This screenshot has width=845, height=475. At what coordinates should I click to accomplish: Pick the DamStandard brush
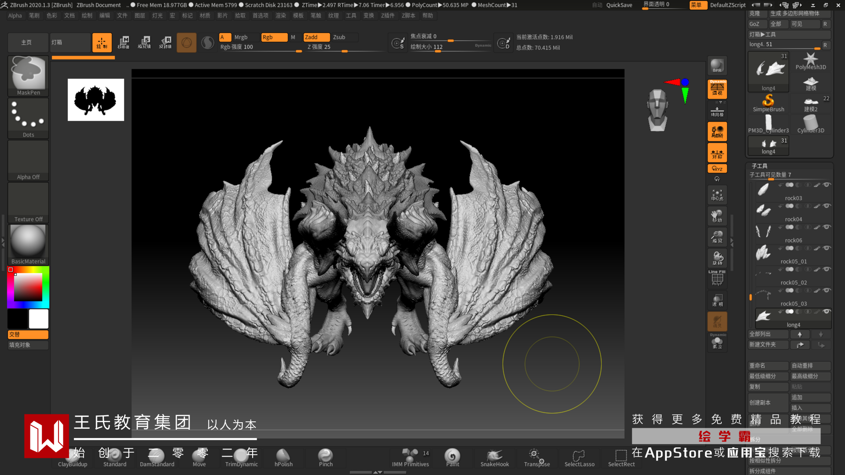coord(157,457)
